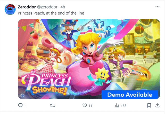Image resolution: width=165 pixels, height=114 pixels.
Task: Open Zeroddor's profile avatar
Action: coord(10,9)
